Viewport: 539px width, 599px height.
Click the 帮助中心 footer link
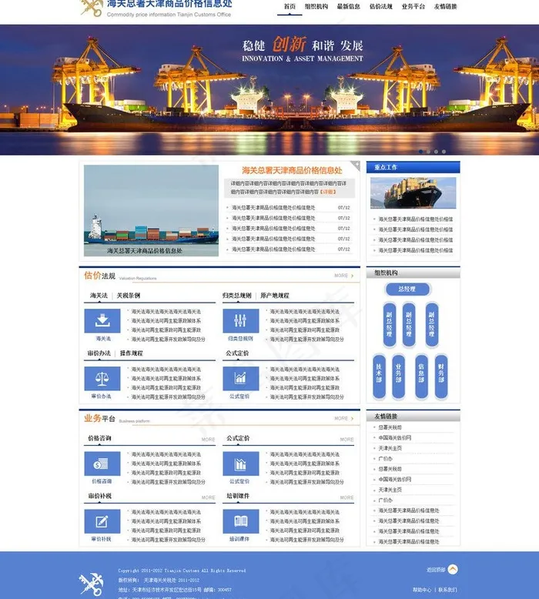point(422,590)
